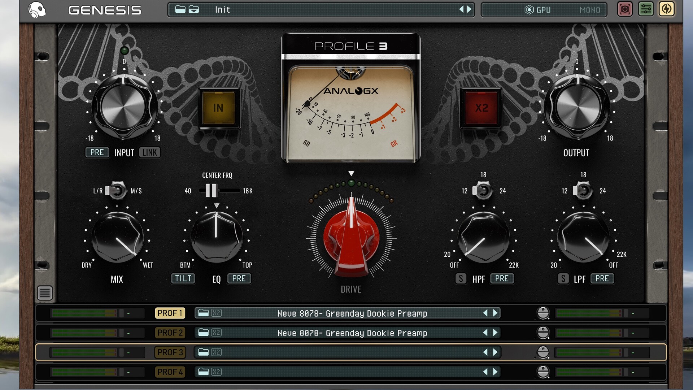
Task: Click the phase knob icon on PROF 2 row
Action: (543, 333)
